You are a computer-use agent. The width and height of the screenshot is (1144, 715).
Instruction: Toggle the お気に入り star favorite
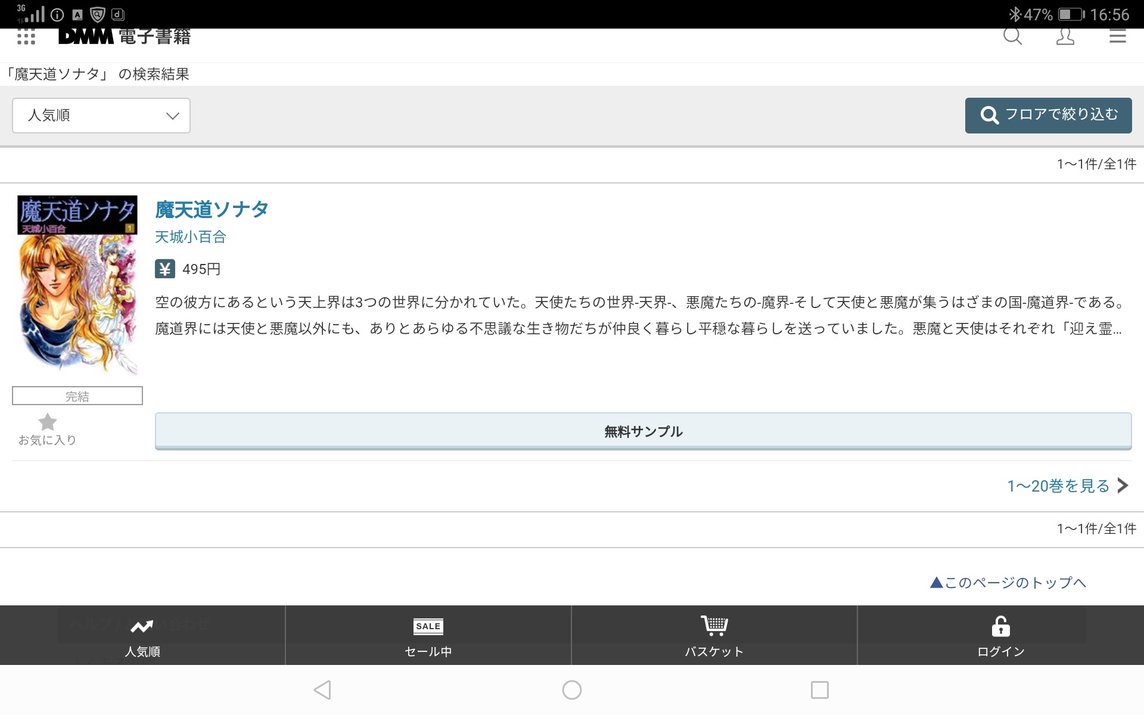(48, 422)
